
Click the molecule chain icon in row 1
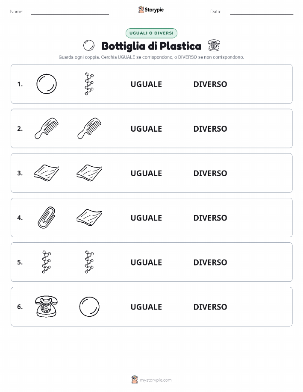tap(89, 84)
